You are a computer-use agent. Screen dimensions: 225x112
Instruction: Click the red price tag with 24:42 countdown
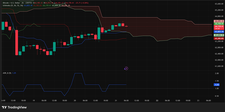click(219, 27)
